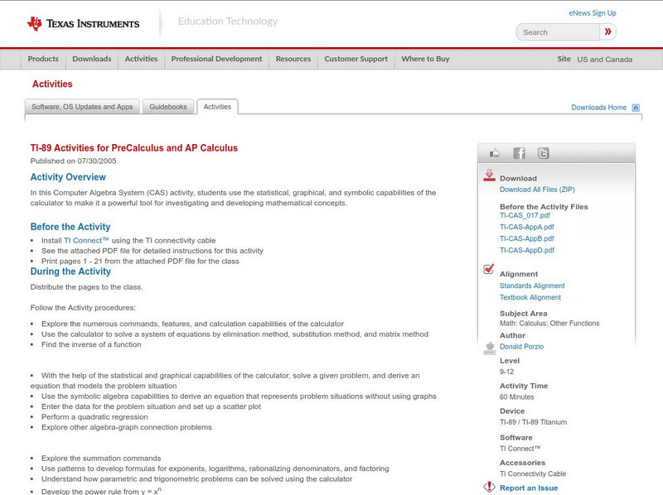Open the Downloads menu
663x495 pixels.
click(x=92, y=59)
